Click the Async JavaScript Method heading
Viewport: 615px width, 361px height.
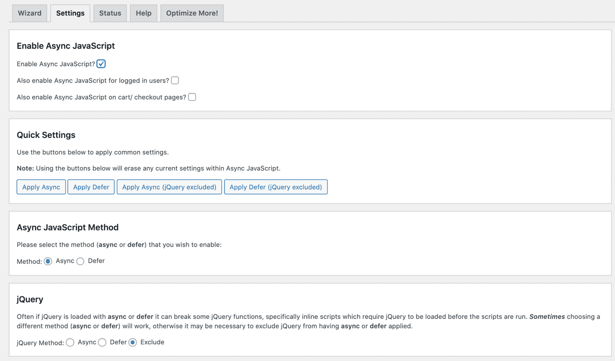68,227
